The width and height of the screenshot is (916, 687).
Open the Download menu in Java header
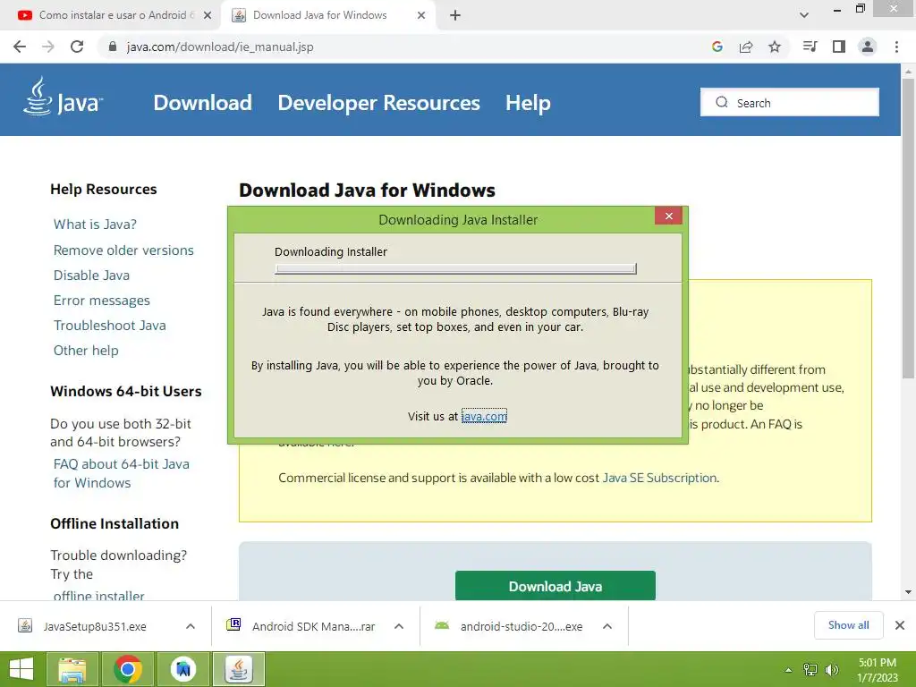[x=203, y=103]
